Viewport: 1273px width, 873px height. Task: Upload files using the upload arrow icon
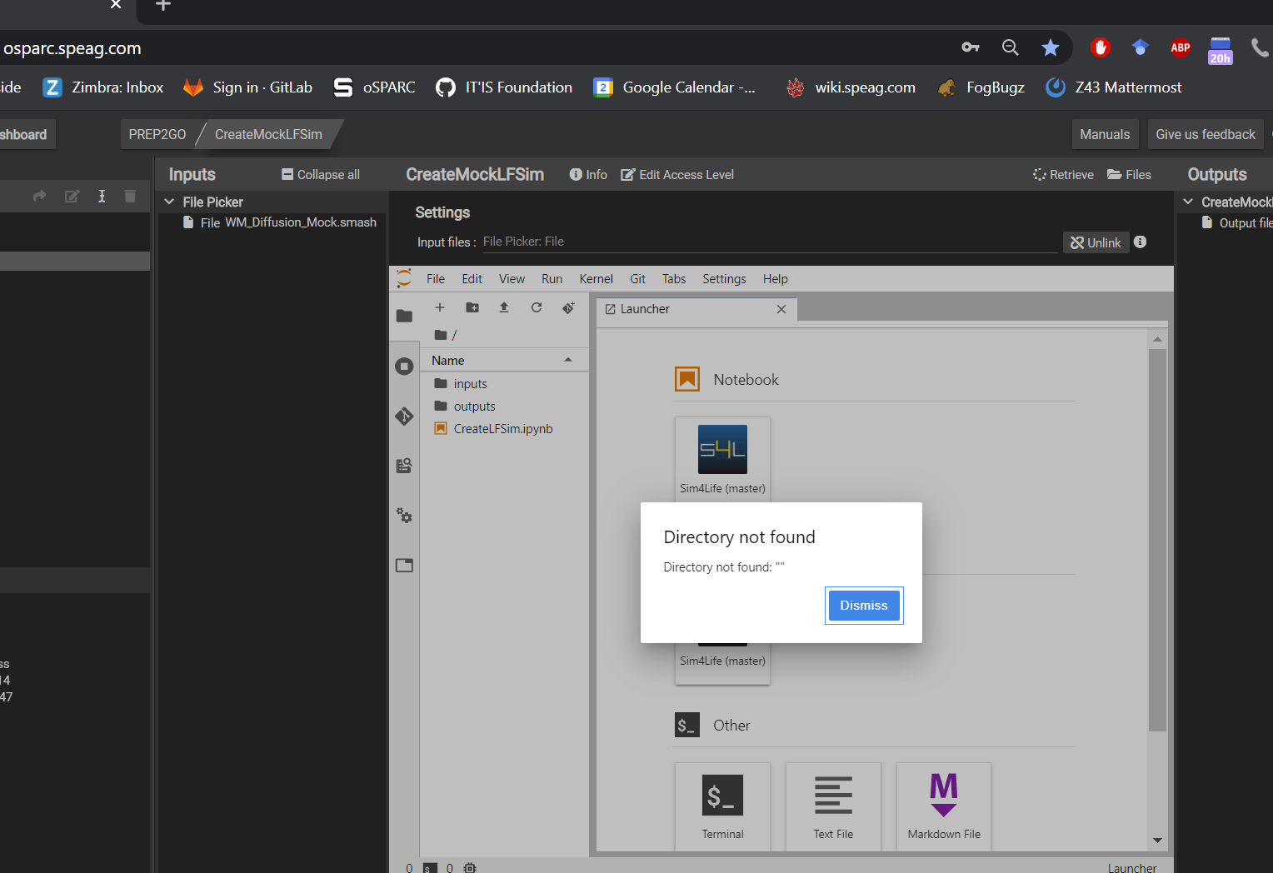(x=504, y=307)
